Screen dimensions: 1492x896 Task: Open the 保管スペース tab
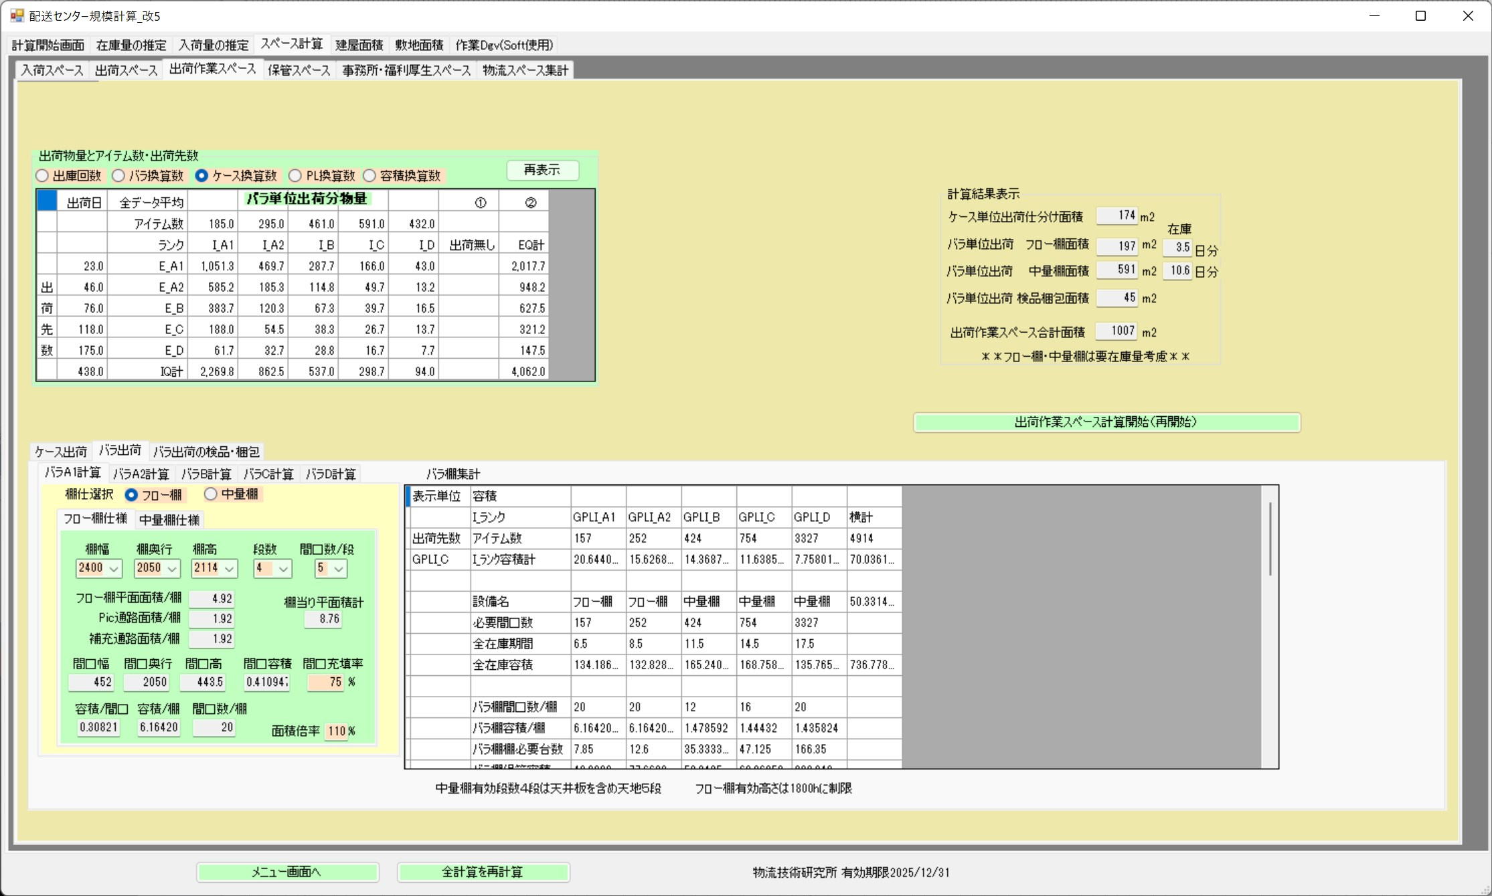coord(299,70)
